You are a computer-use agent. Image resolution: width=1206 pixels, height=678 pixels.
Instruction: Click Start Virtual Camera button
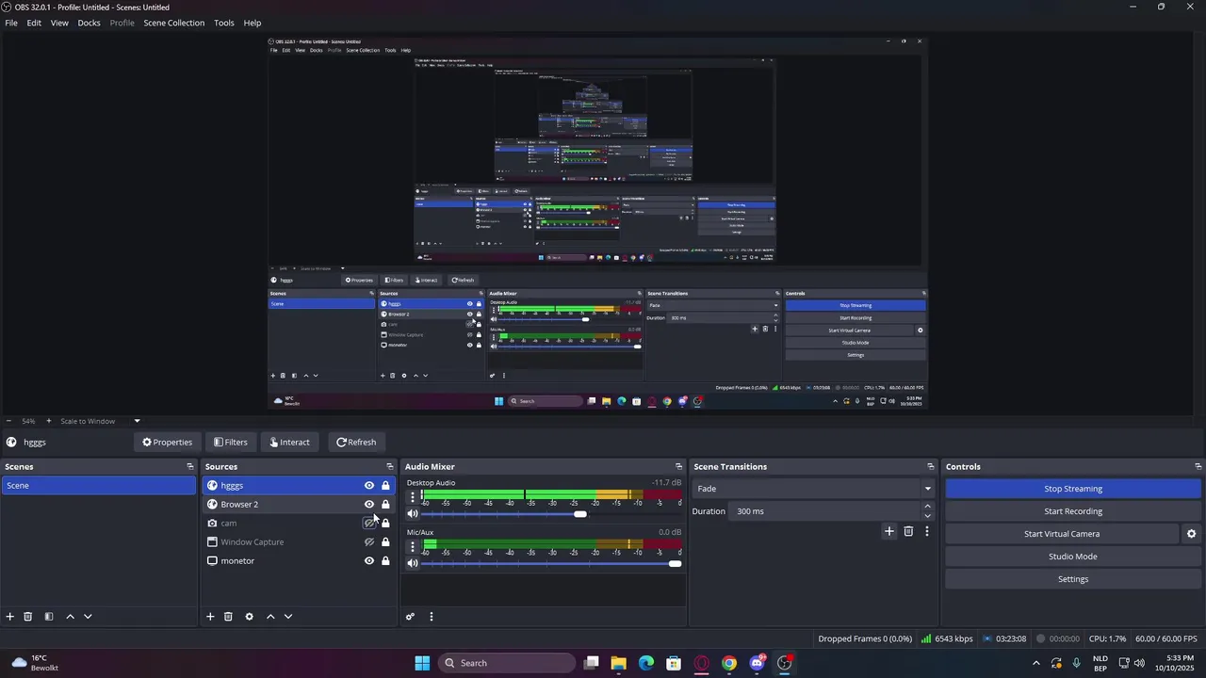1062,534
